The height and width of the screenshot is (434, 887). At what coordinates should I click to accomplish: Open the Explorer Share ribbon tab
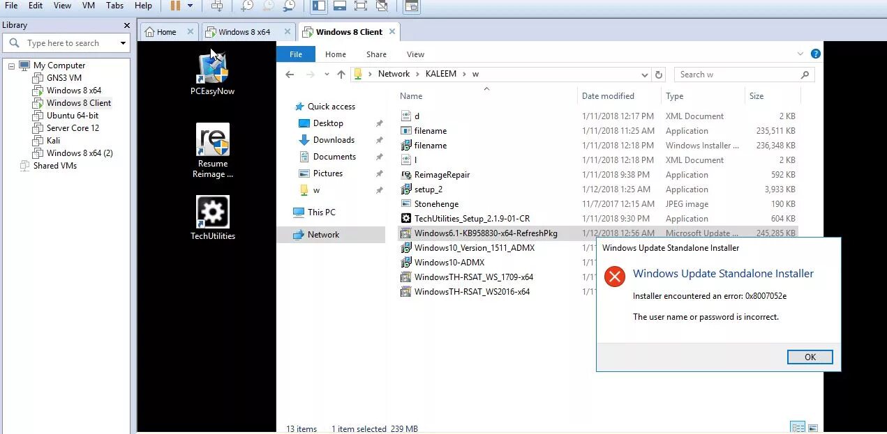[376, 54]
